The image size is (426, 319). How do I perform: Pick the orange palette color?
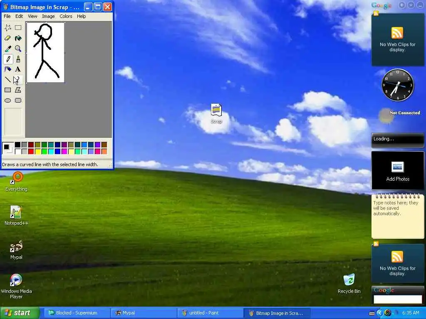point(104,151)
